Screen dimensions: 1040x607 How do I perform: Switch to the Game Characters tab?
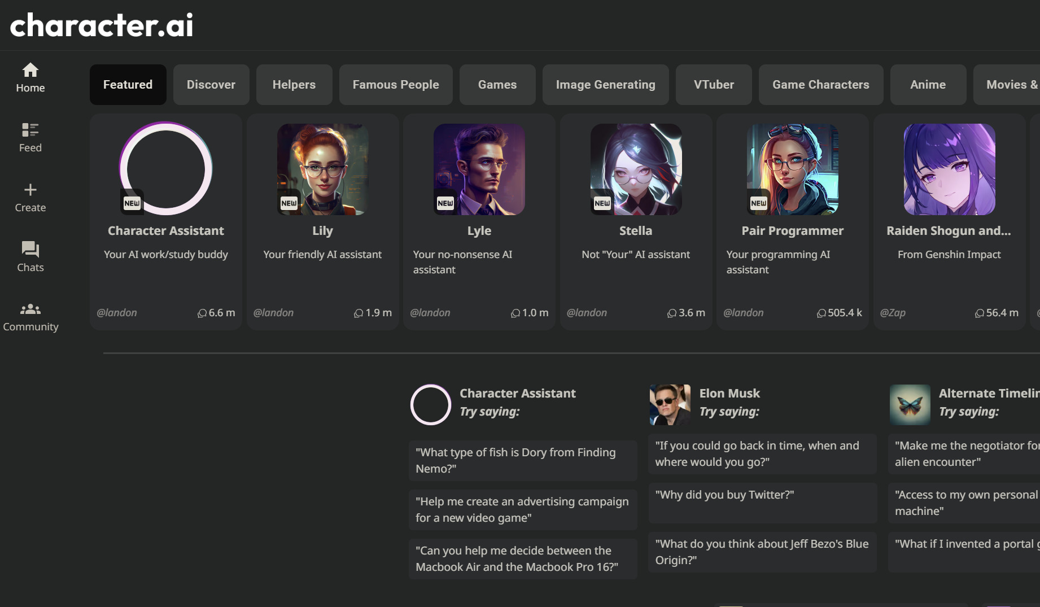pos(821,85)
